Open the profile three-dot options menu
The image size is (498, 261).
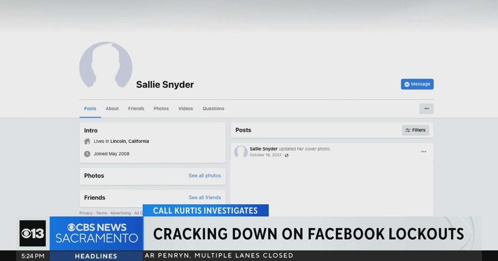[x=426, y=108]
